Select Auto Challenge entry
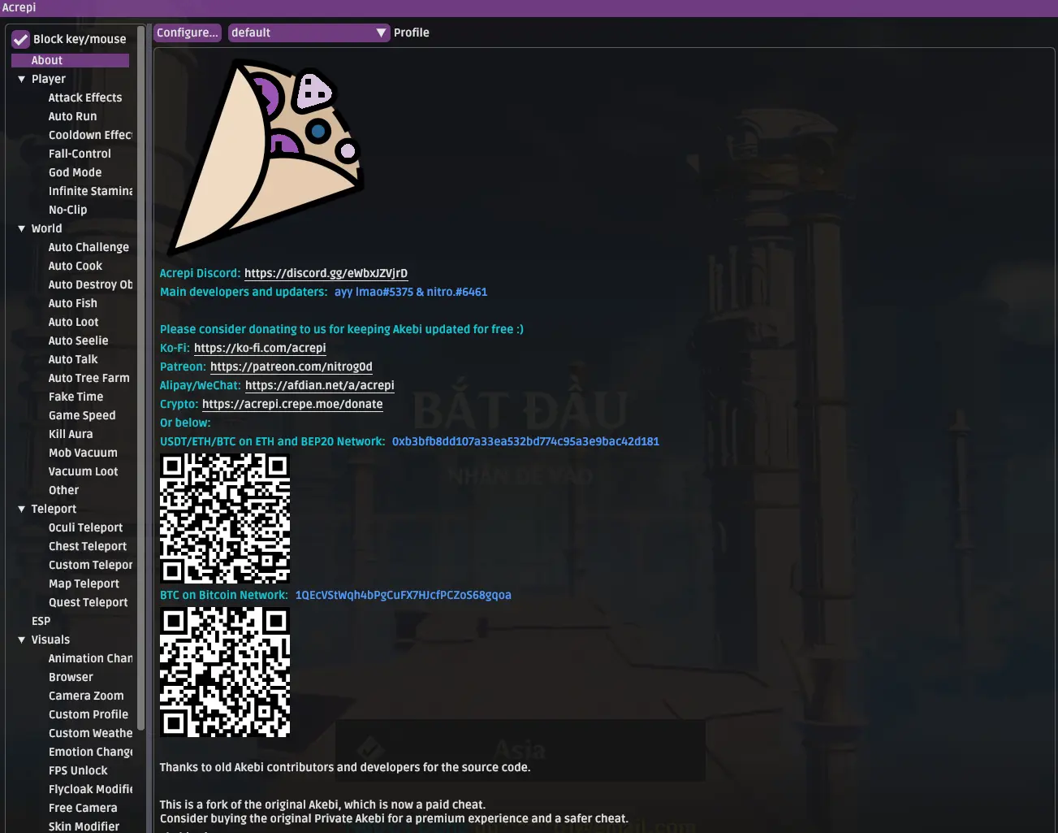The image size is (1058, 833). click(89, 247)
